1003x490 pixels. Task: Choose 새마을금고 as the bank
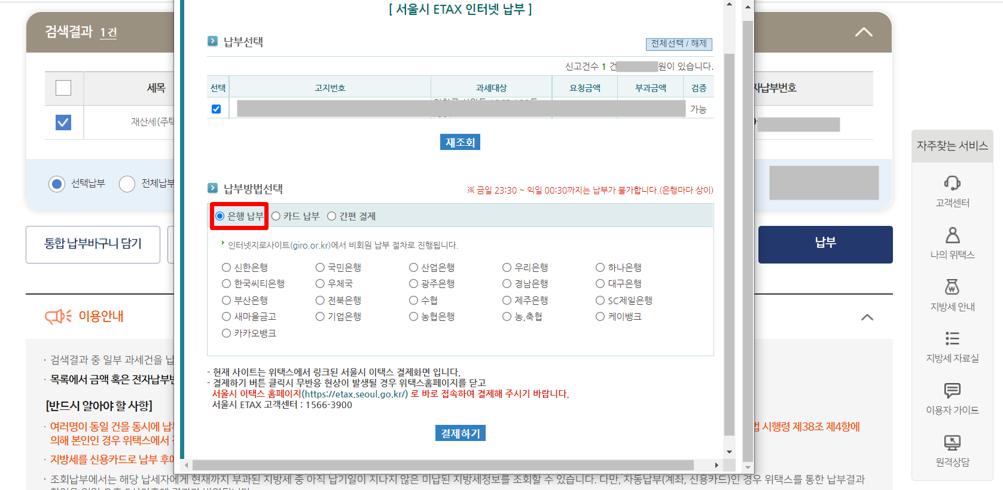click(226, 316)
